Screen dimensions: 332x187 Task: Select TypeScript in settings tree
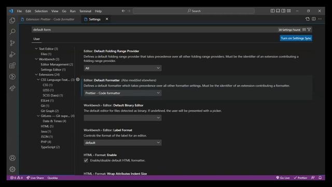pyautogui.click(x=50, y=147)
